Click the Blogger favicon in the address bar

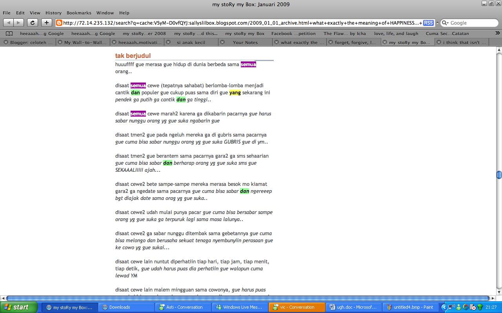59,23
